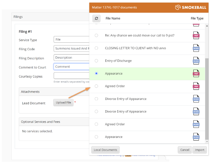Click Word icon of first Divorce Entry of Appearance
Image resolution: width=212 pixels, height=163 pixels.
tap(196, 99)
